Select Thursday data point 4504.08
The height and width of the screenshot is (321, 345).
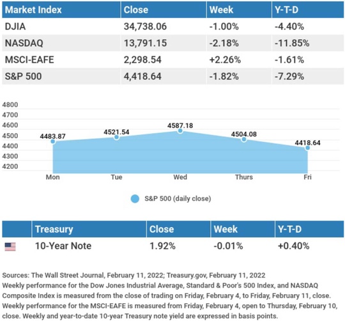[x=244, y=139]
